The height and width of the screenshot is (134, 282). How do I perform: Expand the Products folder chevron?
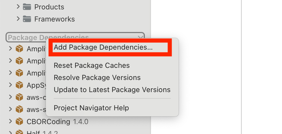coord(18,7)
